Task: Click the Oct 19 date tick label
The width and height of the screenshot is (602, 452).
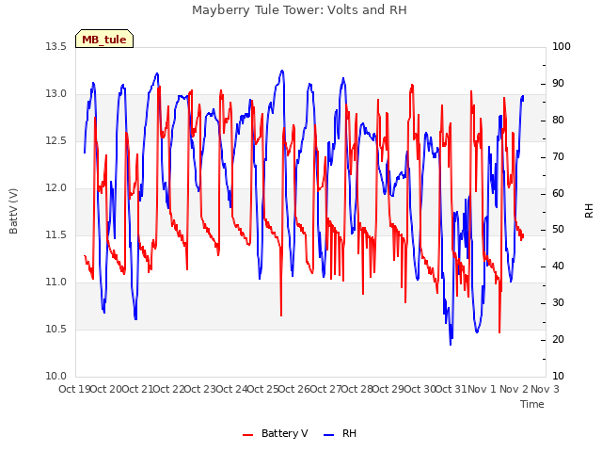Action: point(74,389)
